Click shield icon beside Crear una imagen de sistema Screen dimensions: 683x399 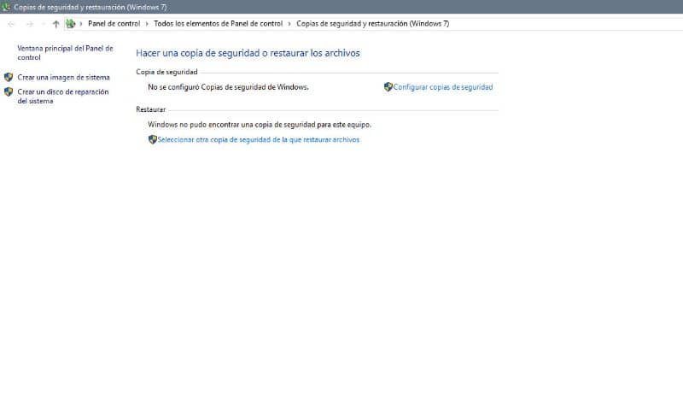pyautogui.click(x=9, y=77)
